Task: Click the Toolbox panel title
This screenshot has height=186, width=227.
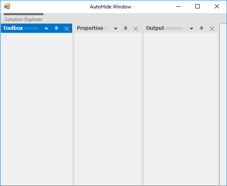Action: tap(13, 28)
